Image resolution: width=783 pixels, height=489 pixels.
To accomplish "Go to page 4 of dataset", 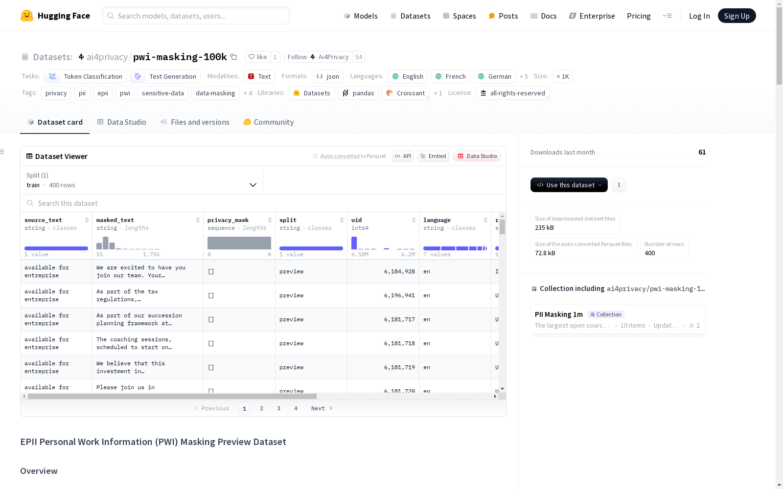I will 296,408.
